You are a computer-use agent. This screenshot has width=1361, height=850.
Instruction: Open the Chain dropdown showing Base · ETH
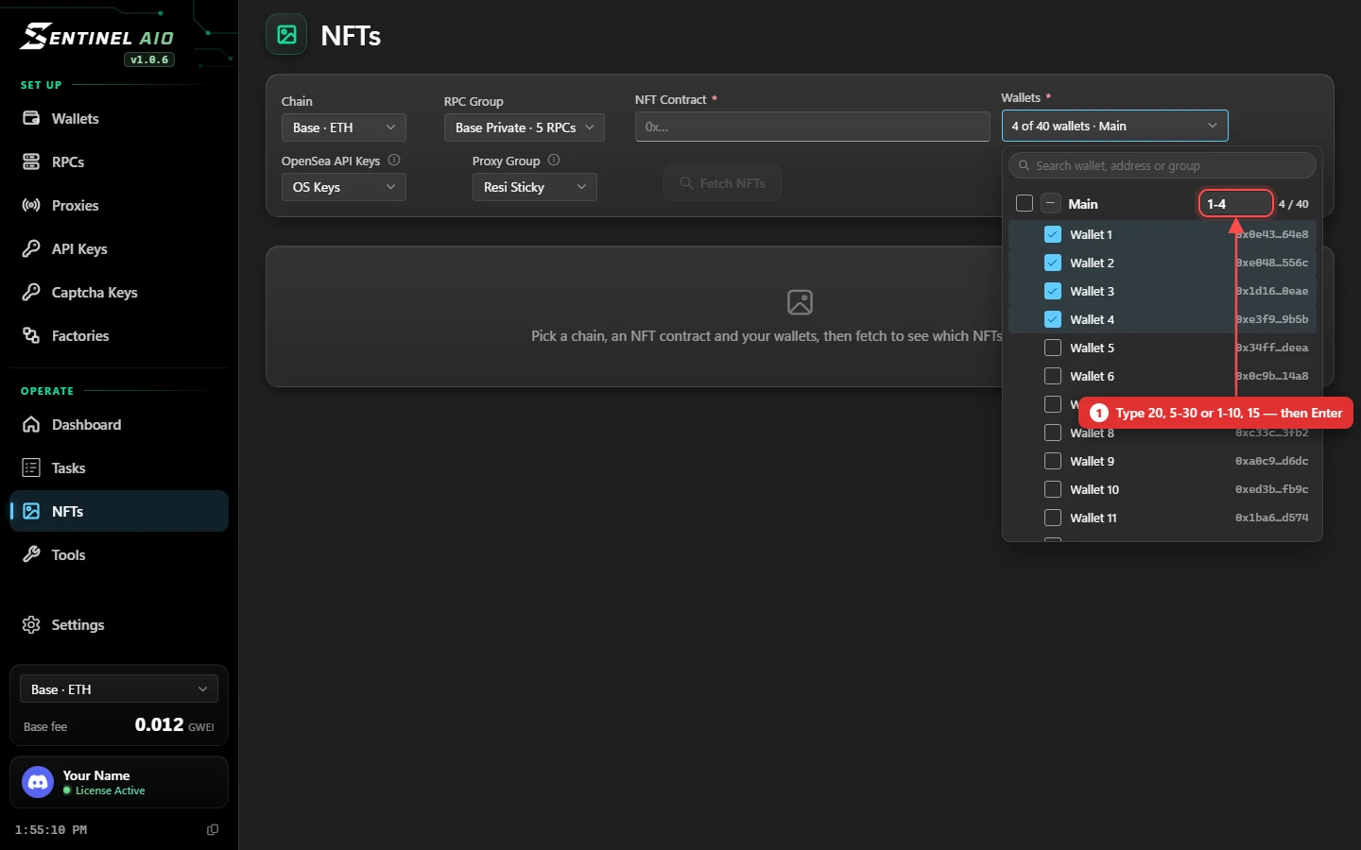344,127
